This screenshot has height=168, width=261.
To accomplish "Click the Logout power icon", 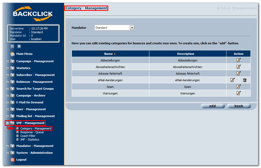I will pyautogui.click(x=12, y=160).
